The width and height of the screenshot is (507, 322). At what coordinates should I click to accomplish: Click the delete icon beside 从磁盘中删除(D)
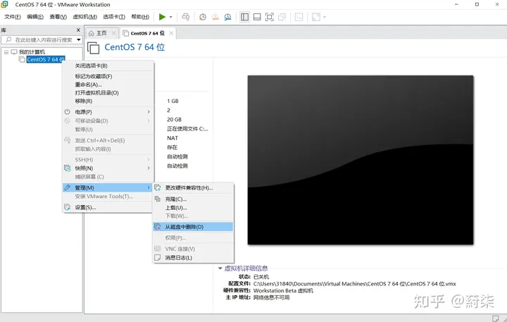(x=158, y=227)
